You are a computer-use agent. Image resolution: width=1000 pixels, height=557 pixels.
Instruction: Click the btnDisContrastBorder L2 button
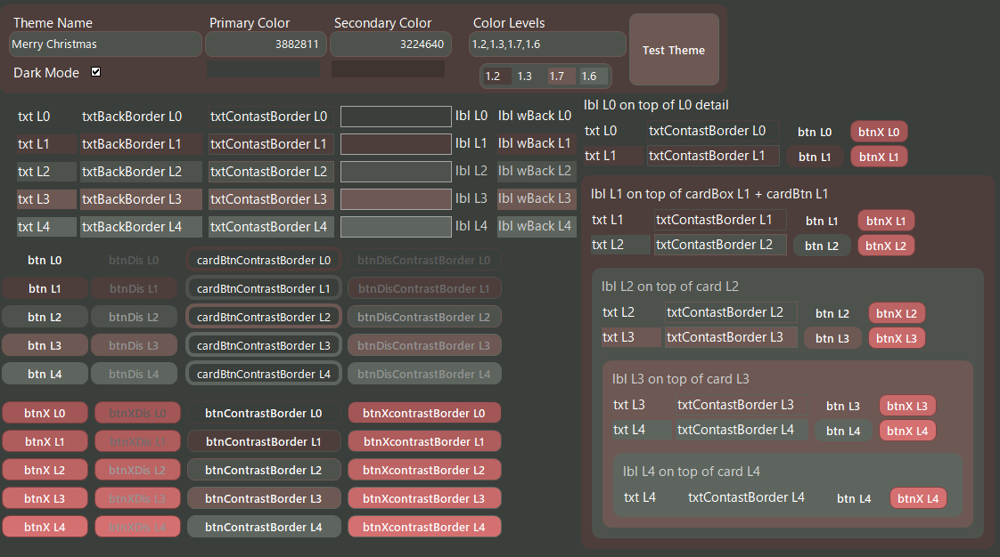[x=424, y=317]
